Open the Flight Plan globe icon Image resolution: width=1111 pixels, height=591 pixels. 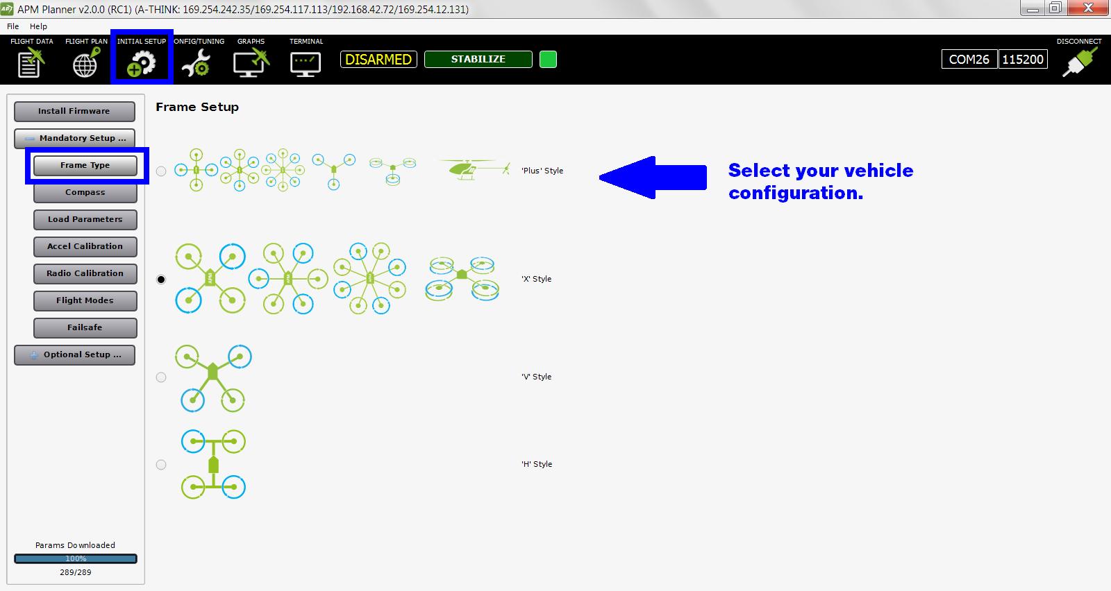click(85, 62)
